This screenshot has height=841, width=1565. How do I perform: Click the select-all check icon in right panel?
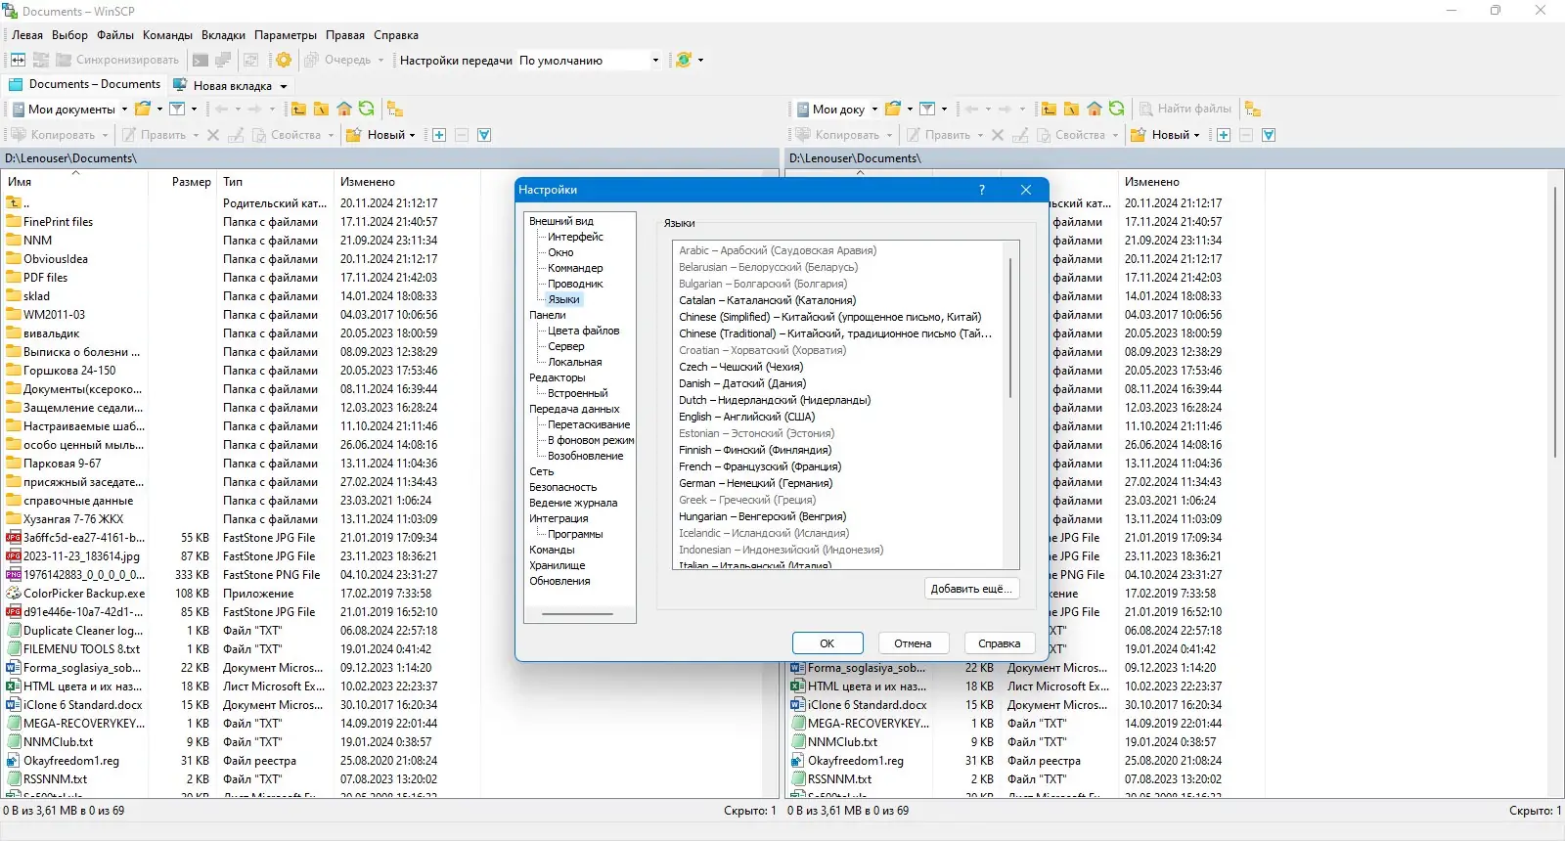pos(1269,135)
